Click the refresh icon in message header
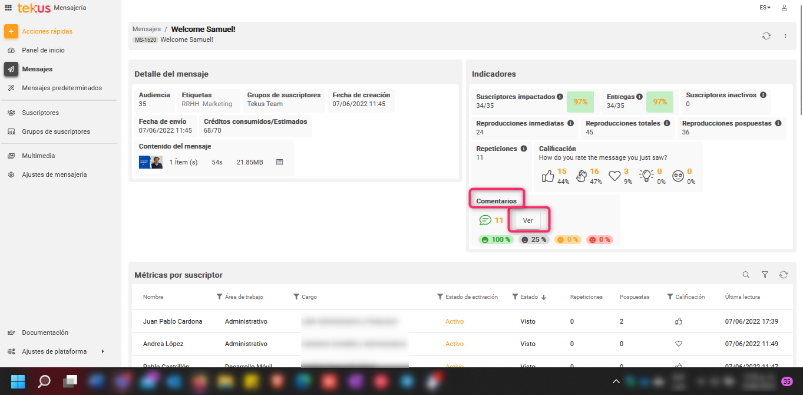Screen dimensions: 803x395 pyautogui.click(x=766, y=36)
